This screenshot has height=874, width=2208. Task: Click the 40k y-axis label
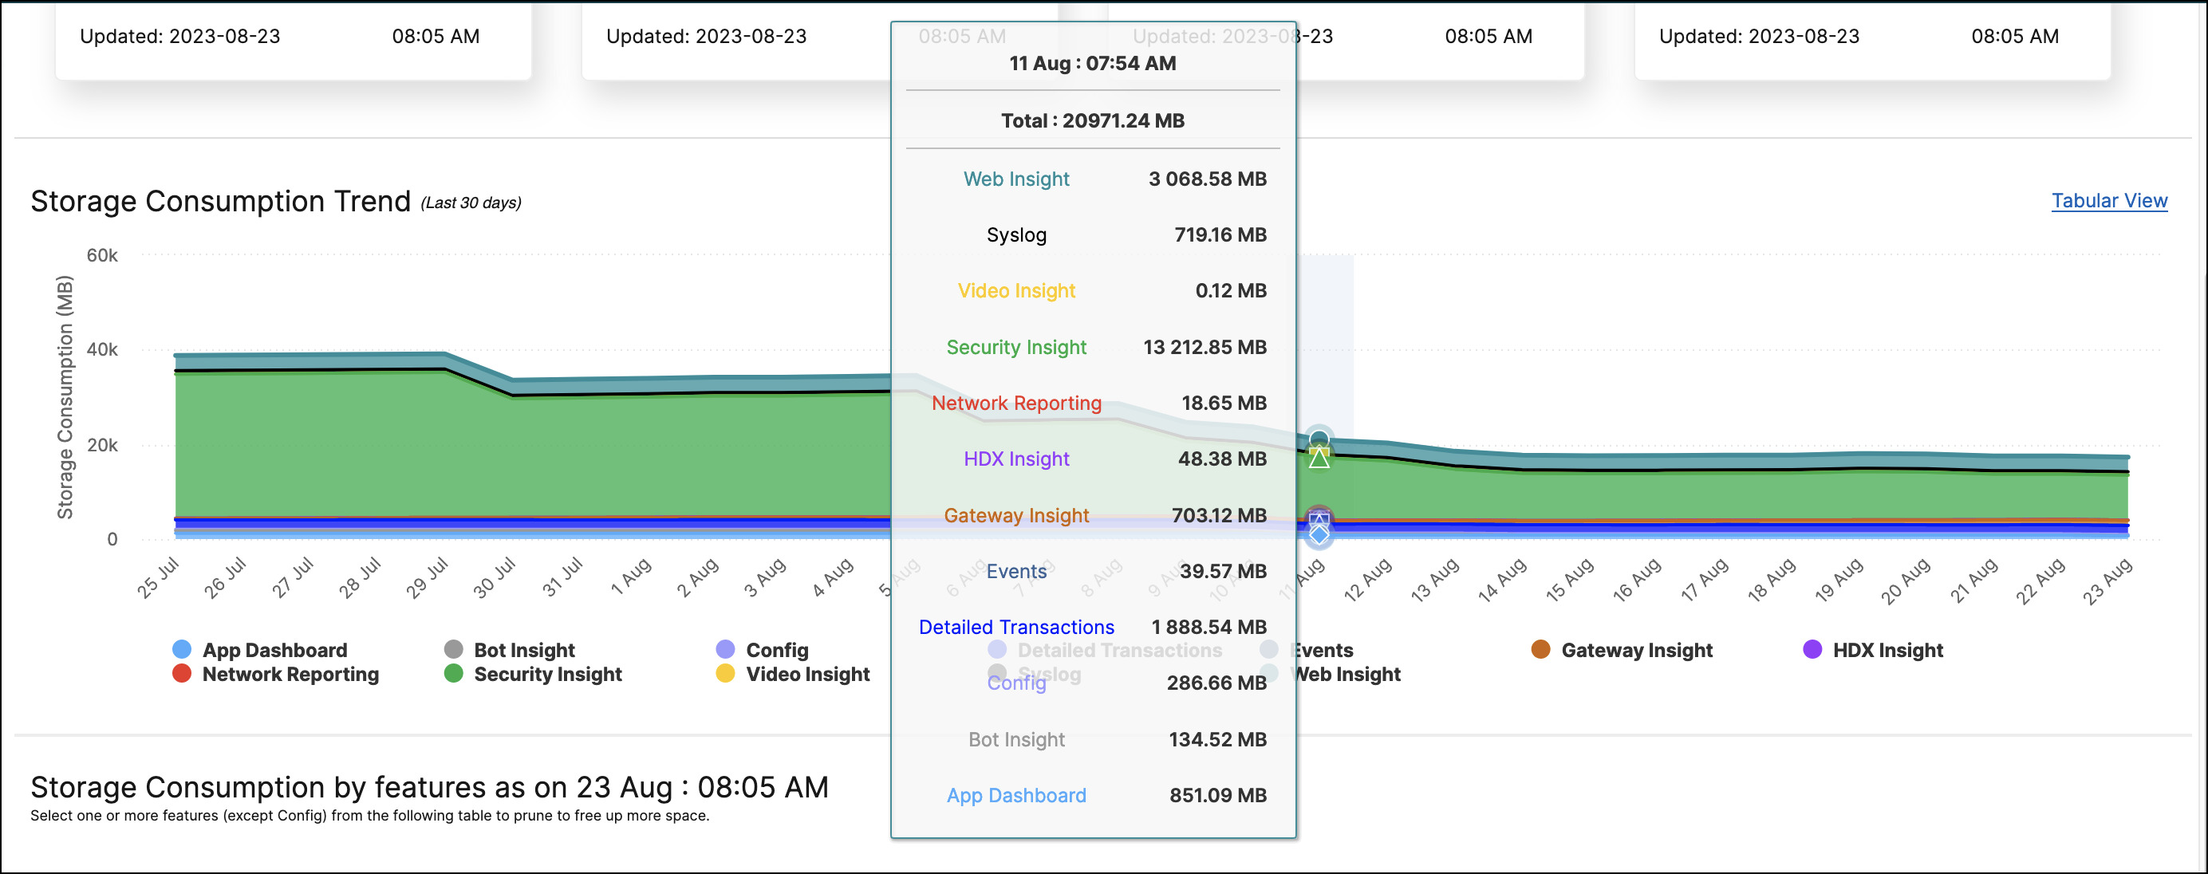pyautogui.click(x=102, y=349)
